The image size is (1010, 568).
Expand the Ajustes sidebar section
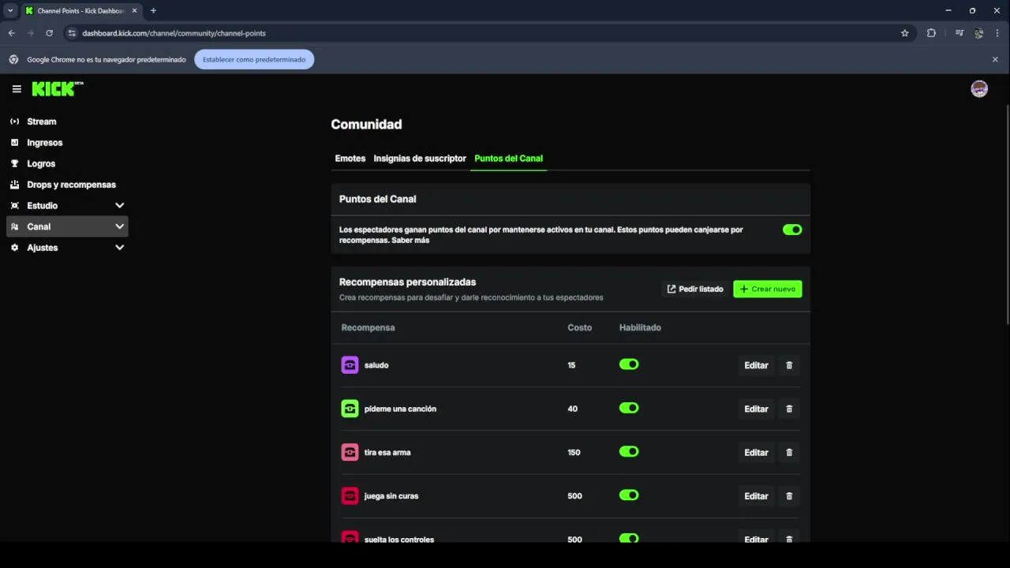tap(119, 248)
